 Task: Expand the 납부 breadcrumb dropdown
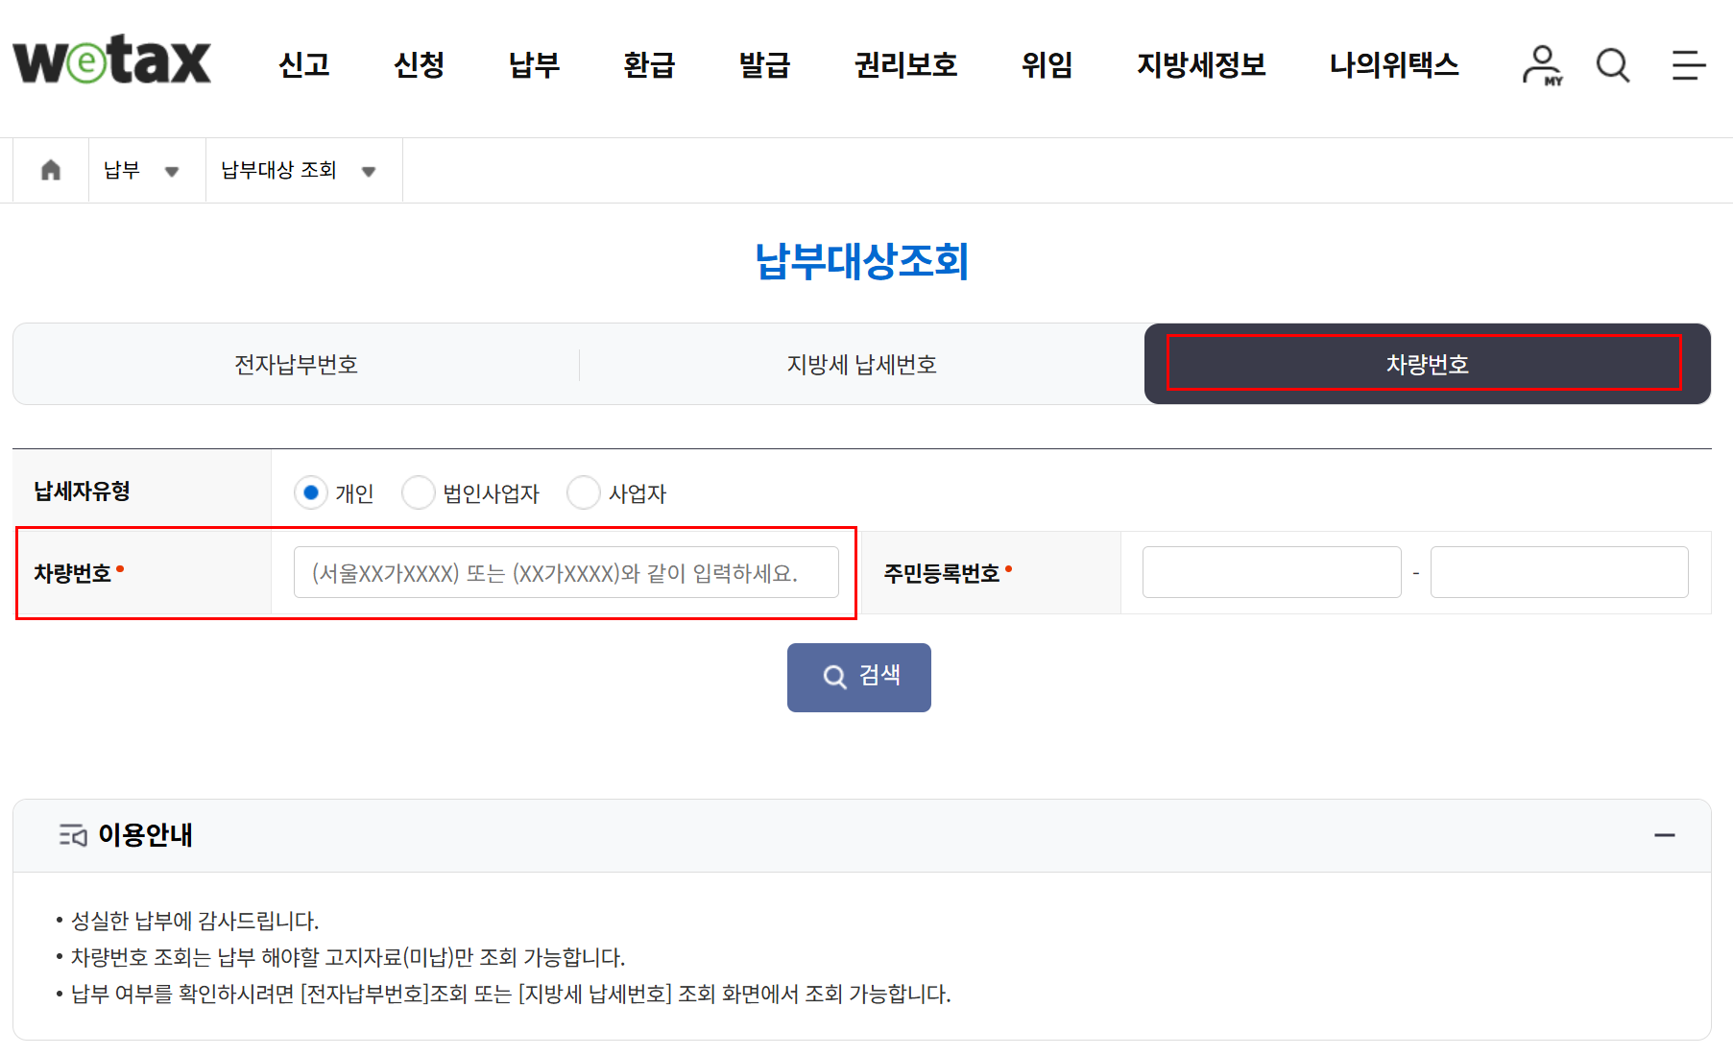point(173,171)
